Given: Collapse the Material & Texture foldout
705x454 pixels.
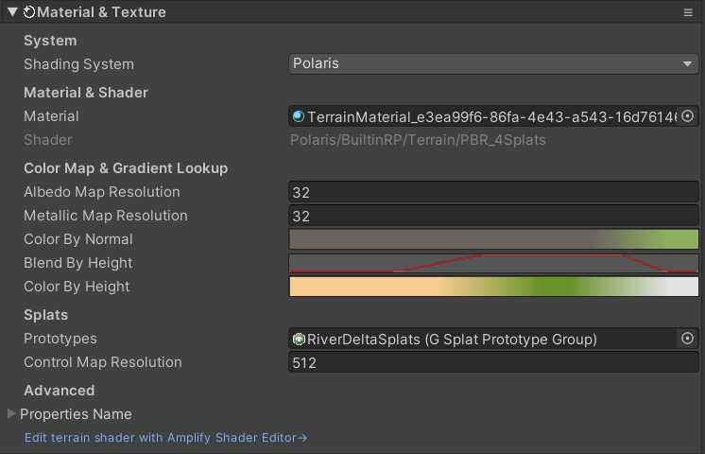Looking at the screenshot, I should point(12,12).
